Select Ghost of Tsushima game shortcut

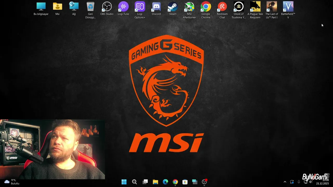[239, 10]
